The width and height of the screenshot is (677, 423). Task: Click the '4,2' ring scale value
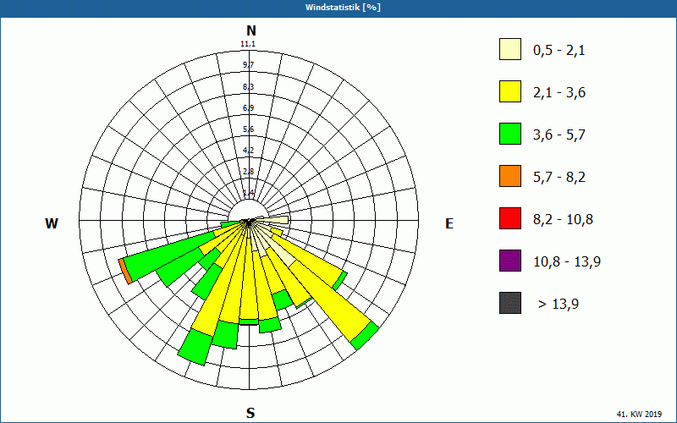248,151
